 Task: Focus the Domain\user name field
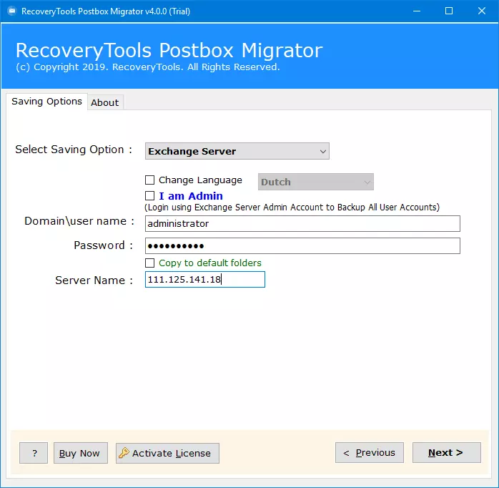point(302,223)
